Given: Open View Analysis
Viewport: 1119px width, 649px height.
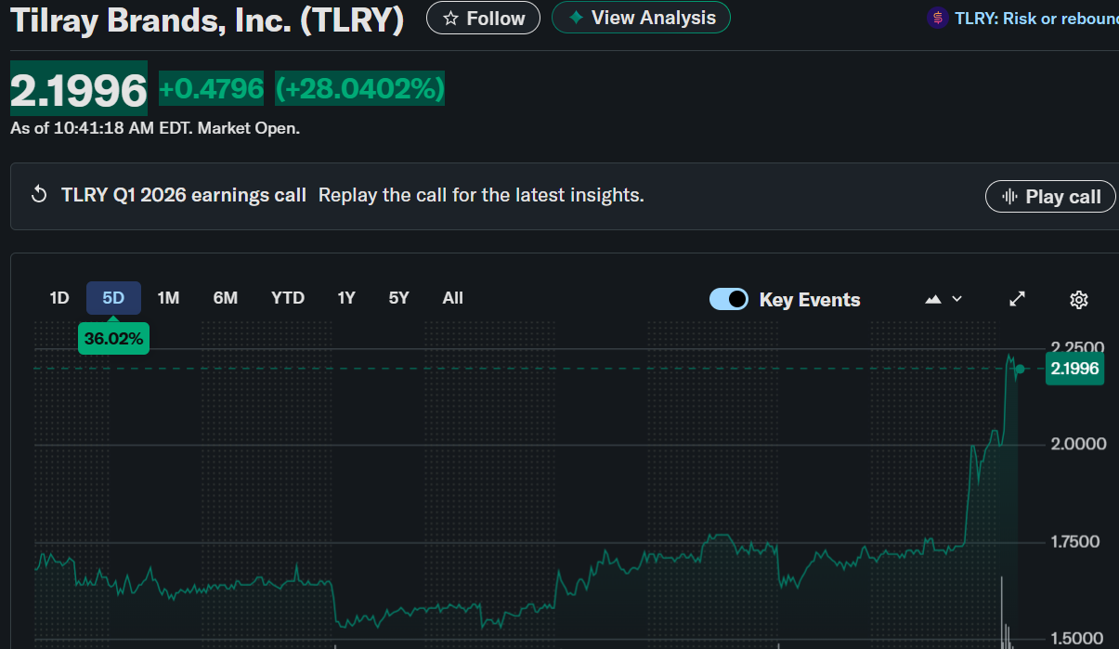Looking at the screenshot, I should (x=641, y=18).
